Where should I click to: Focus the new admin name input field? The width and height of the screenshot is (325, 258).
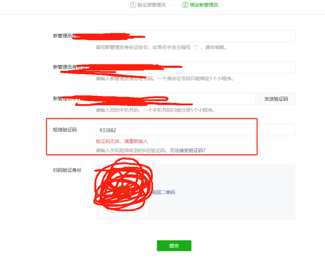[196, 36]
